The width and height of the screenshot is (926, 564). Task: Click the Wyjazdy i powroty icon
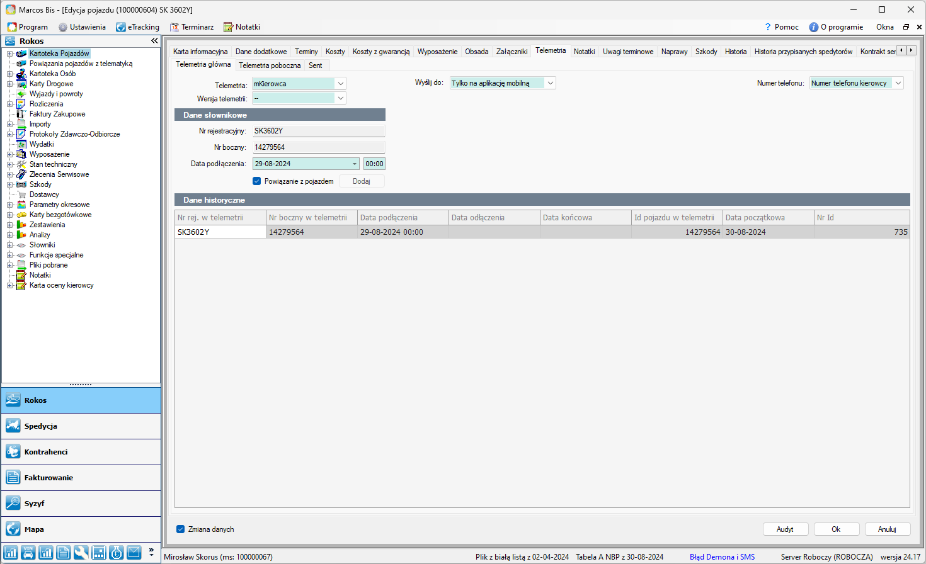pos(21,94)
